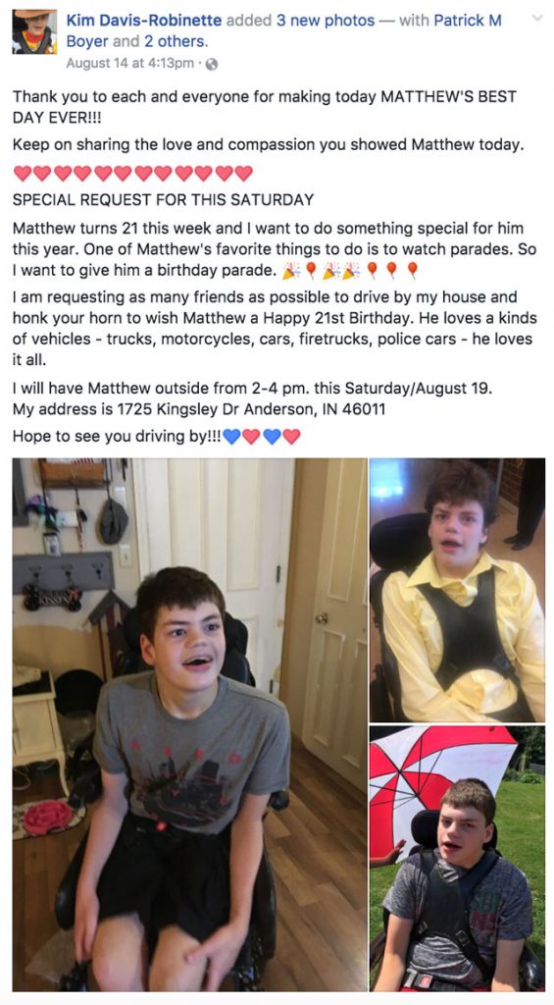This screenshot has height=1005, width=554.
Task: Click the first red heart in heart row
Action: (x=23, y=173)
